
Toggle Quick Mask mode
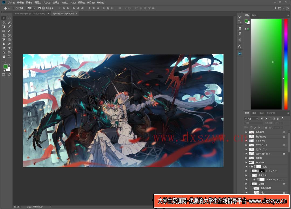pyautogui.click(x=4, y=75)
